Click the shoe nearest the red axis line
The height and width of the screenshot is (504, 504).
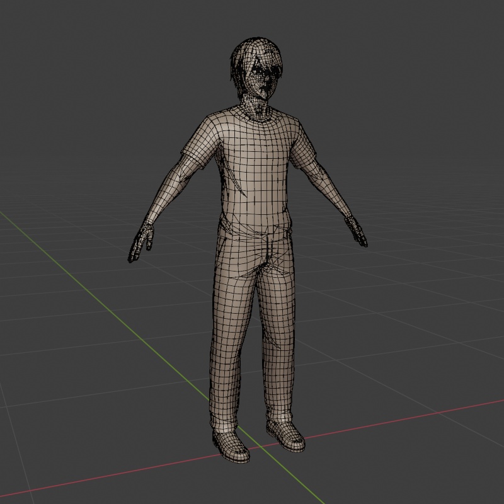click(286, 435)
